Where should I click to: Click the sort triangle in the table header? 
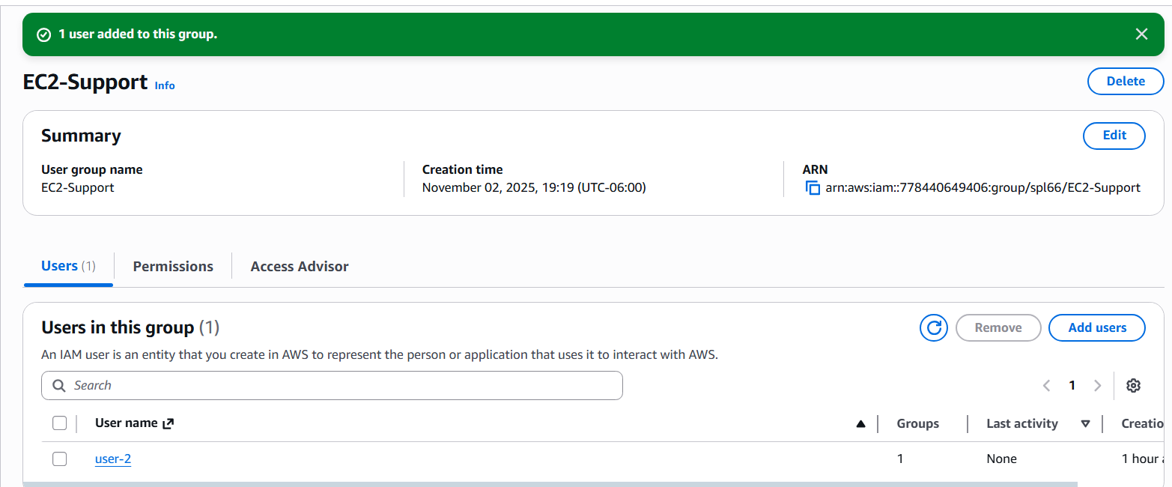pyautogui.click(x=860, y=423)
